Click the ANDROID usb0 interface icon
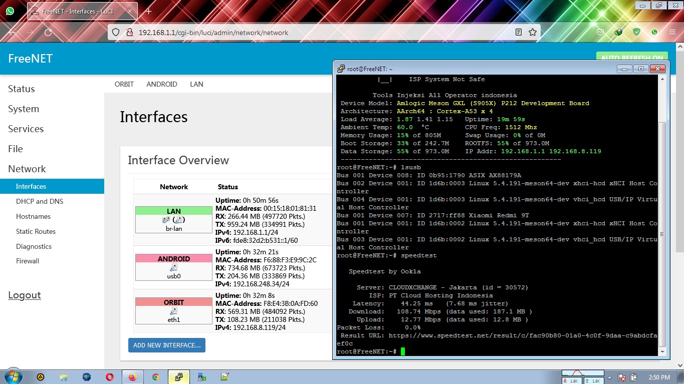684x384 pixels. [x=174, y=267]
